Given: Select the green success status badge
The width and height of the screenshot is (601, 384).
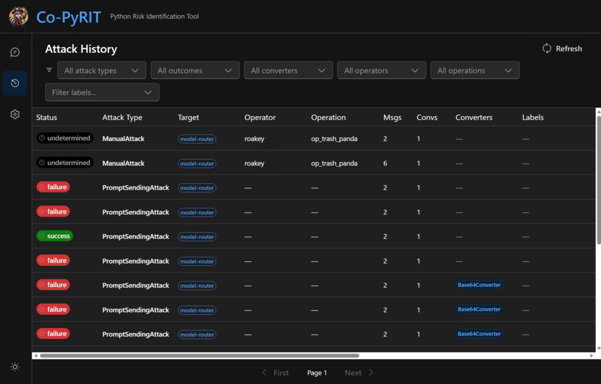Looking at the screenshot, I should click(55, 236).
